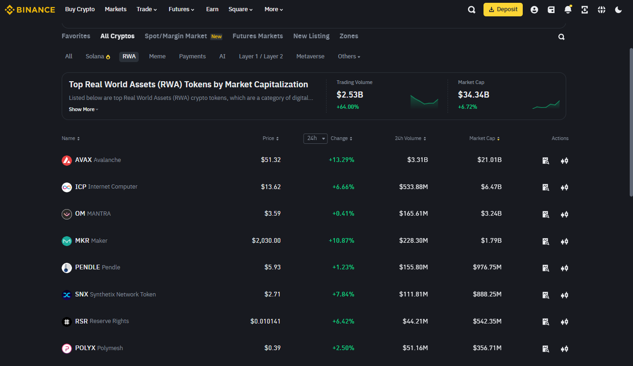Select the Solana category filter

tap(98, 56)
